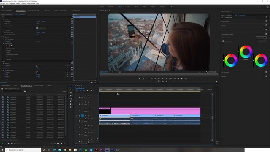Select the Slip tool
270x152 pixels.
70,98
